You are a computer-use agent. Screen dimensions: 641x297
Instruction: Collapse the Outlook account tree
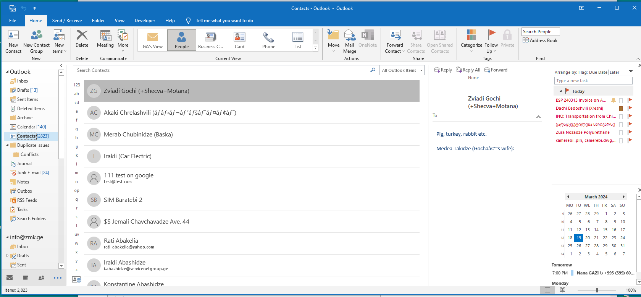[x=7, y=72]
